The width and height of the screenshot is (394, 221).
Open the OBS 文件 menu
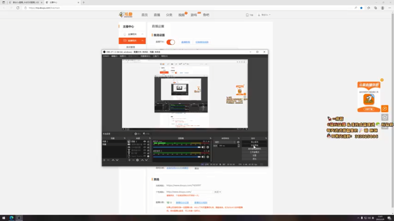point(106,56)
